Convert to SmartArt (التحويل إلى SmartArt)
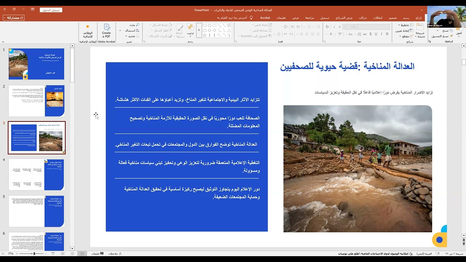This screenshot has height=262, width=466. [254, 36]
